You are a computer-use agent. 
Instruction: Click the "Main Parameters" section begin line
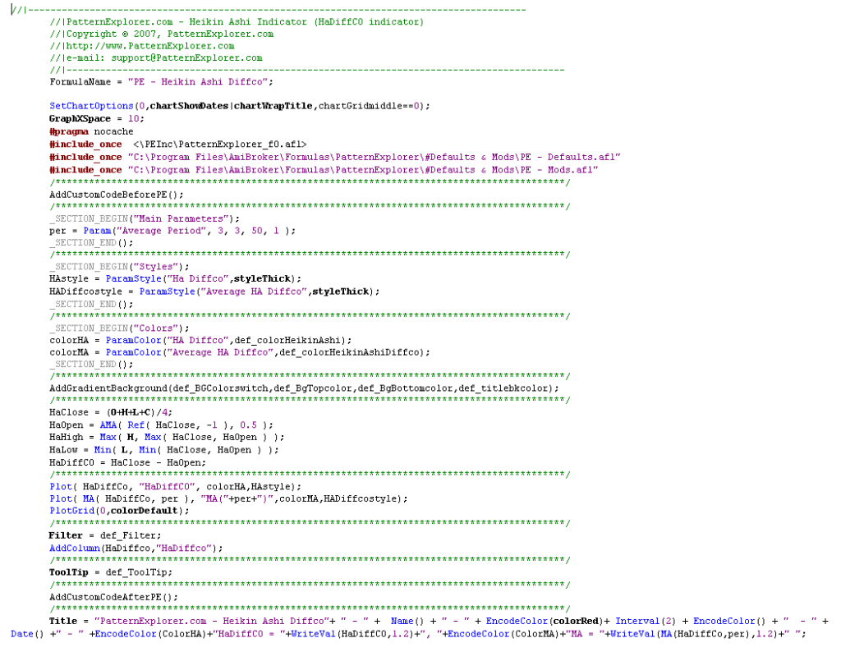click(x=145, y=218)
